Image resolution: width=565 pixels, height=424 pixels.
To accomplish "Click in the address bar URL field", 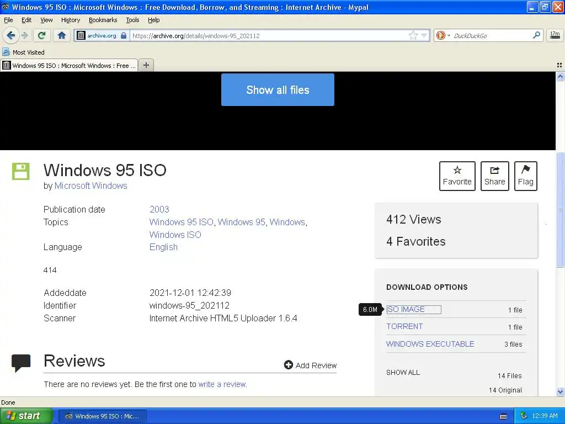I will [x=269, y=36].
